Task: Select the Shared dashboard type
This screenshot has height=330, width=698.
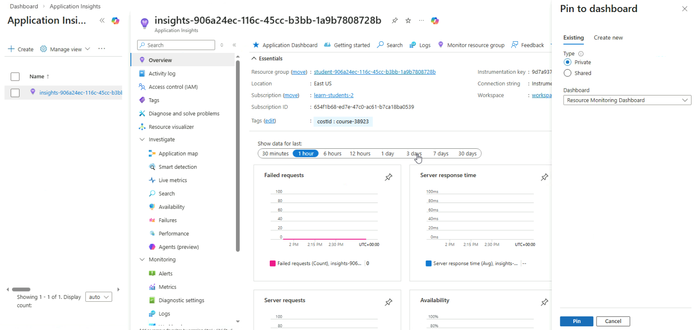Action: (568, 73)
